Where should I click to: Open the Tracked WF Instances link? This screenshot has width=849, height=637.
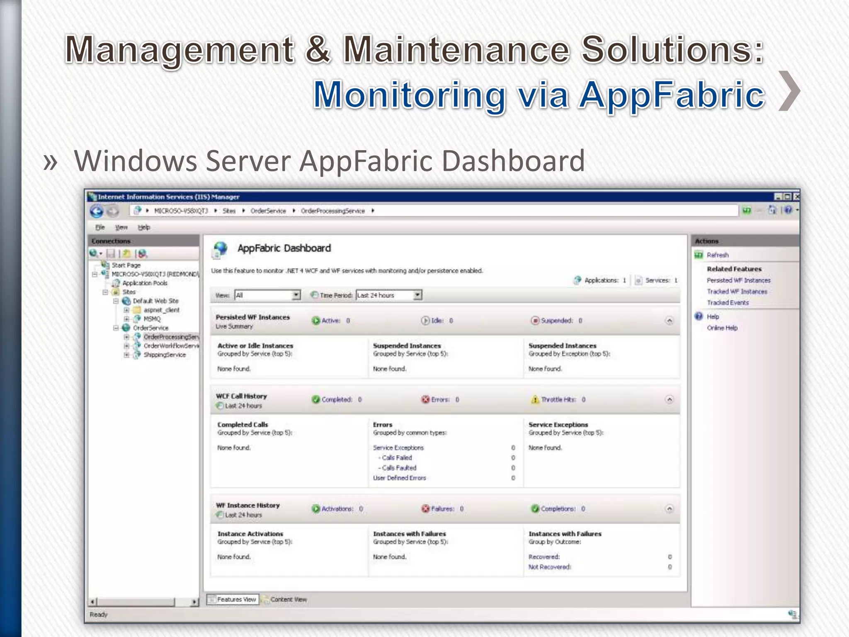pos(737,292)
